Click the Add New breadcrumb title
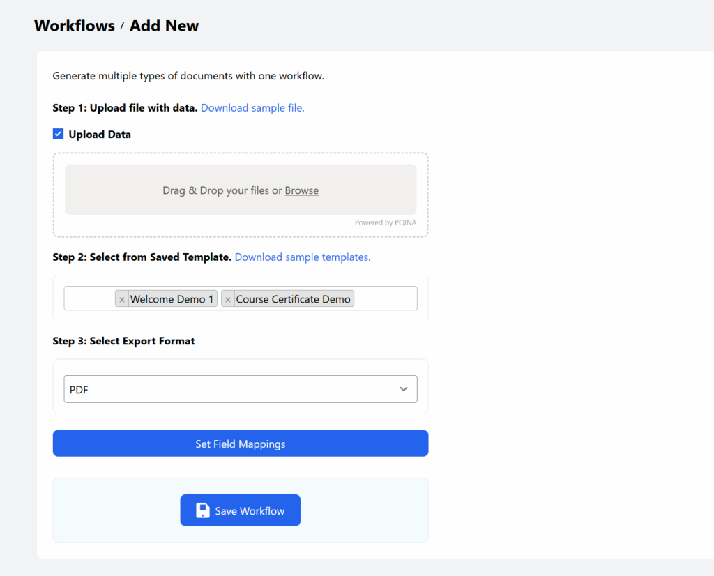Viewport: 714px width, 576px height. (164, 26)
